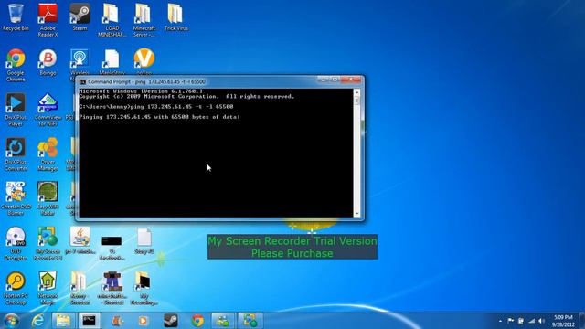Select the Google Chrome desktop shortcut
This screenshot has height=329, width=585.
pyautogui.click(x=16, y=65)
